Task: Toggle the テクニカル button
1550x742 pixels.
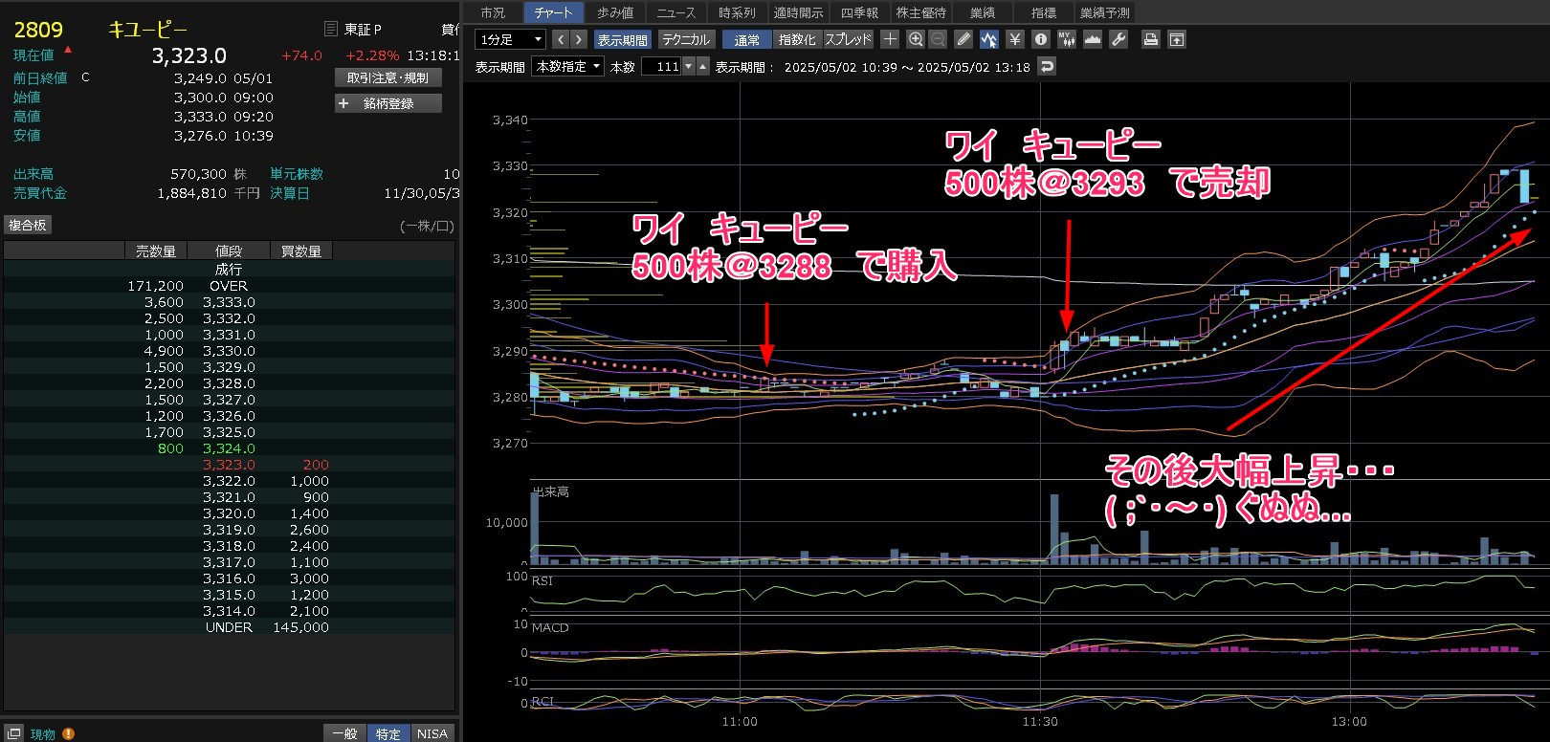Action: 686,39
